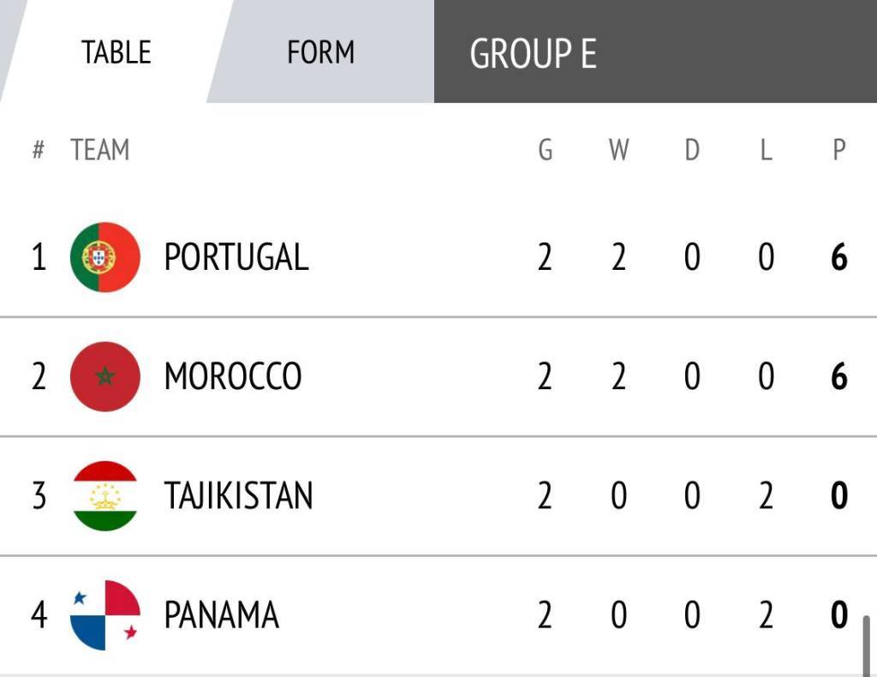Click the TEAM column header
Image resolution: width=877 pixels, height=677 pixels.
coord(100,150)
